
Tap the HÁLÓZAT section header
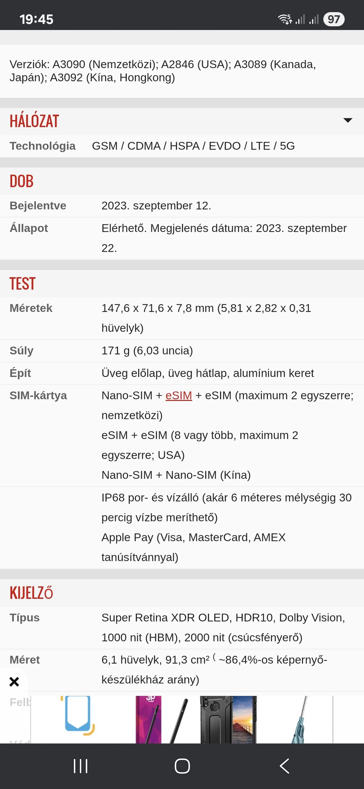click(x=34, y=121)
